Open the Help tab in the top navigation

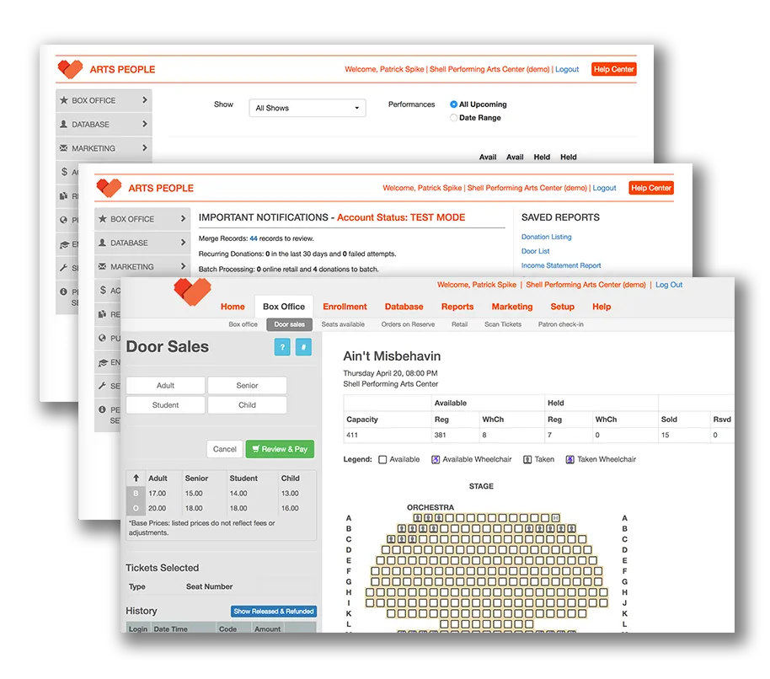point(602,307)
